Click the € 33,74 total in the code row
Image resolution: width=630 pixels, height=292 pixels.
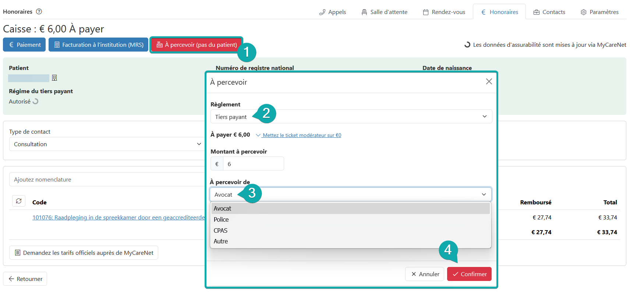point(608,217)
